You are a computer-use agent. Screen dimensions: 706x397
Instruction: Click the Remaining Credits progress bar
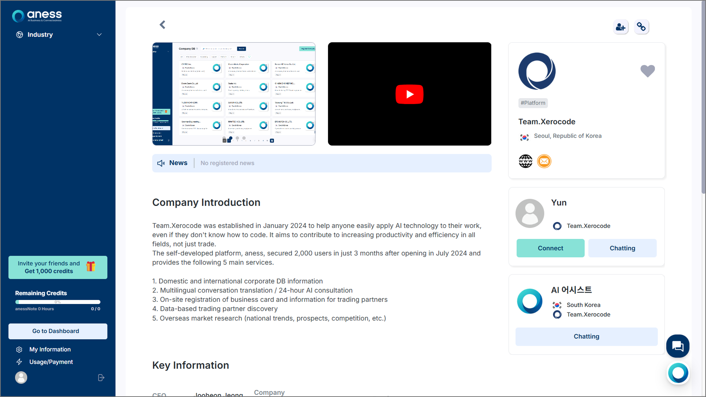58,302
